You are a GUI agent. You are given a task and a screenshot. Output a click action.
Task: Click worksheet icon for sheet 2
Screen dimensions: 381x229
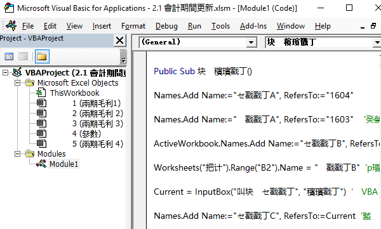[x=41, y=113]
